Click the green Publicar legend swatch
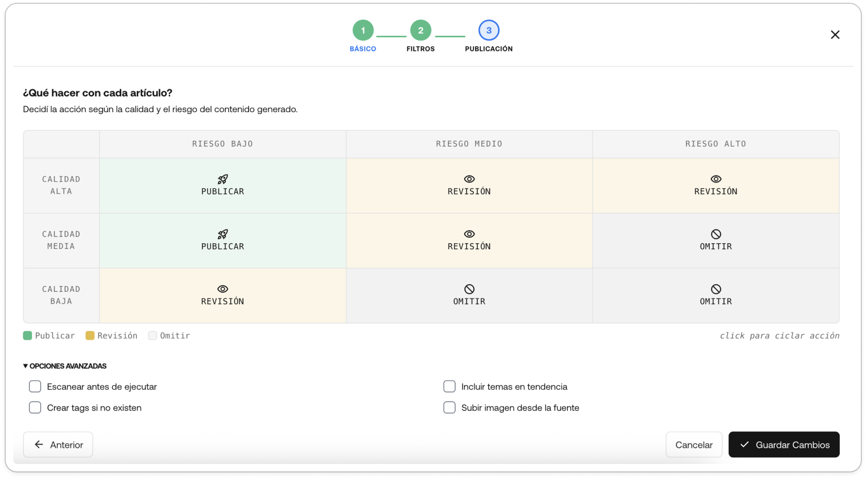This screenshot has width=867, height=479. click(x=27, y=336)
